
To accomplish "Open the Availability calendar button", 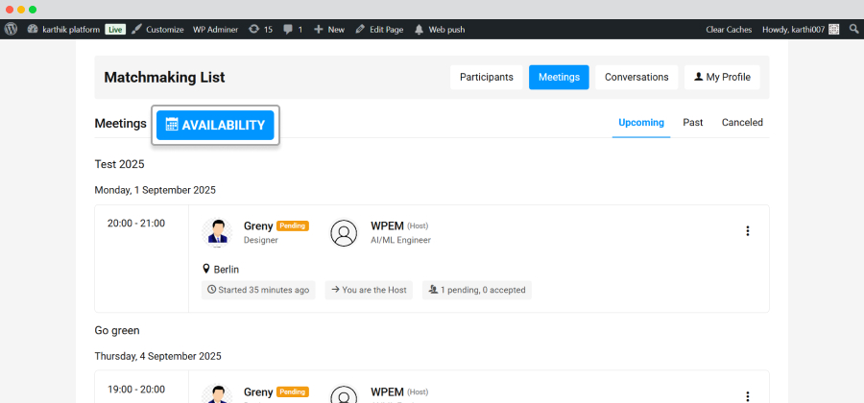I will 215,125.
